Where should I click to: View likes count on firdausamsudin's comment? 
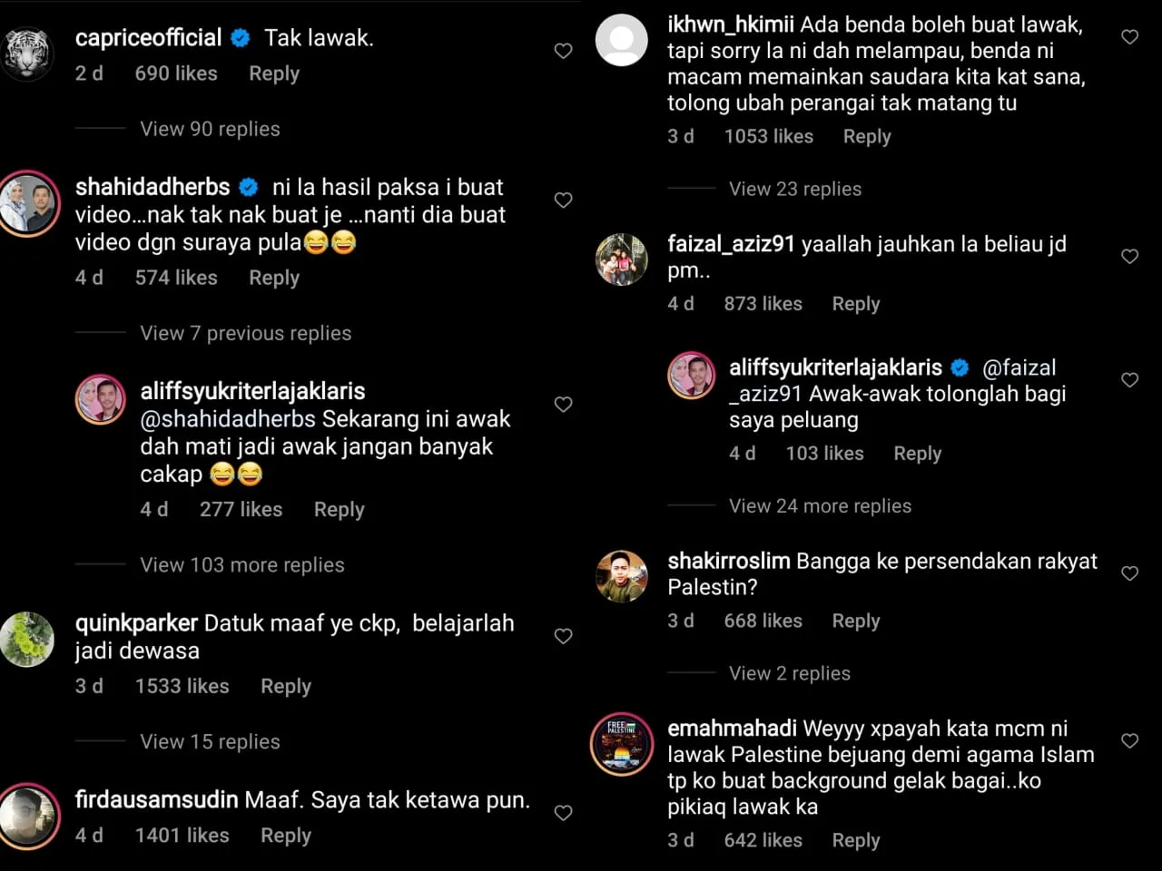pos(182,836)
